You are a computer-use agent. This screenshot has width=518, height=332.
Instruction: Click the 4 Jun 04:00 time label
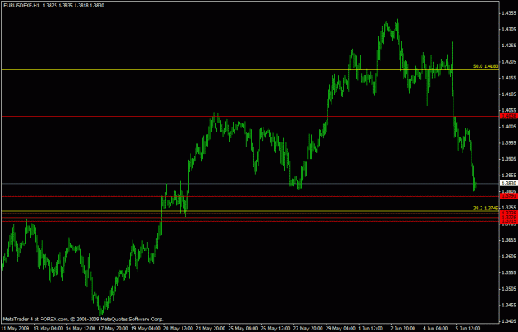pyautogui.click(x=437, y=329)
